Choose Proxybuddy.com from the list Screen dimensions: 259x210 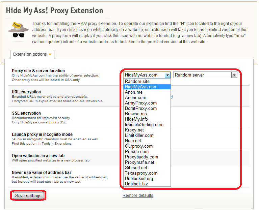click(141, 157)
